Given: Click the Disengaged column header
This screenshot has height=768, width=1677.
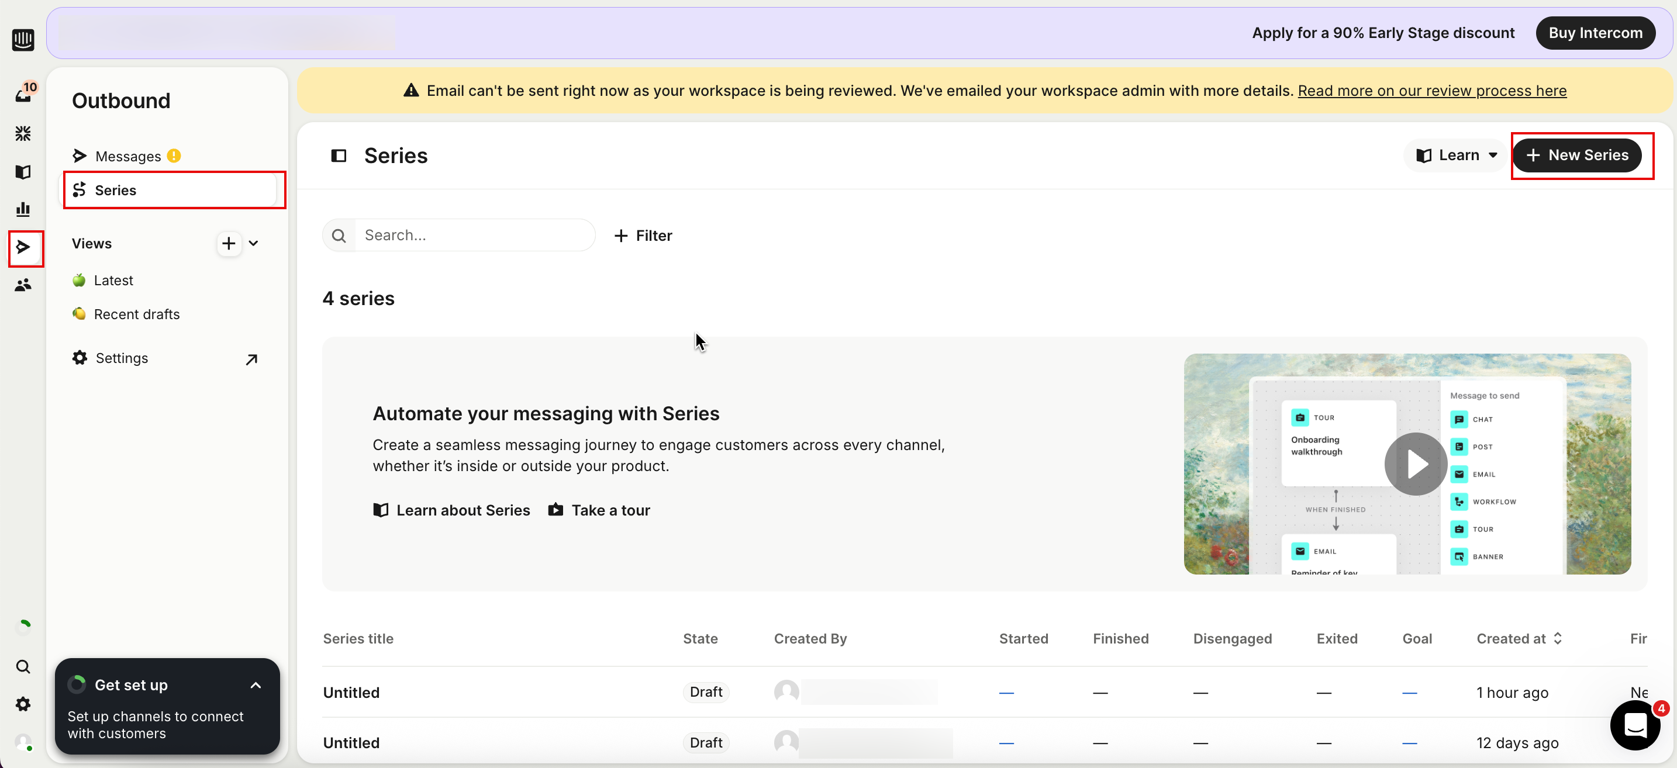Looking at the screenshot, I should click(1233, 638).
